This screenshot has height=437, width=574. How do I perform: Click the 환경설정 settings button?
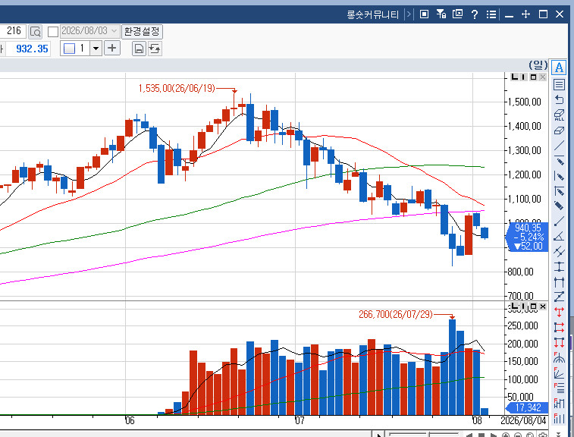point(142,32)
